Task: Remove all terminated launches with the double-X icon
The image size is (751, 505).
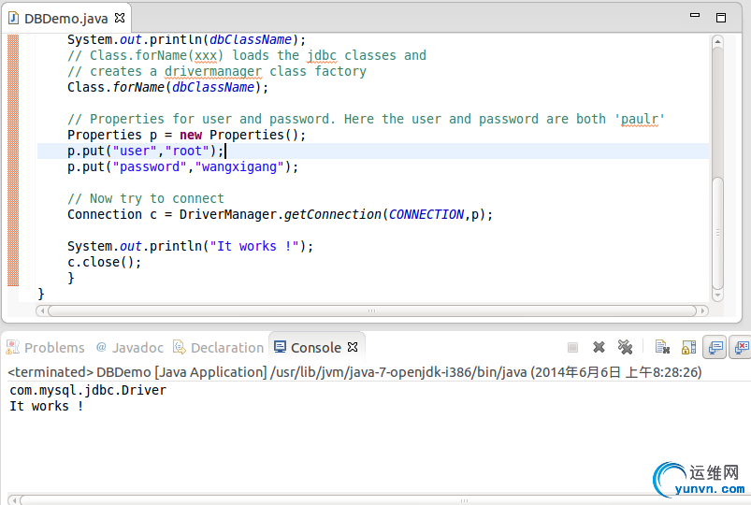Action: coord(625,347)
